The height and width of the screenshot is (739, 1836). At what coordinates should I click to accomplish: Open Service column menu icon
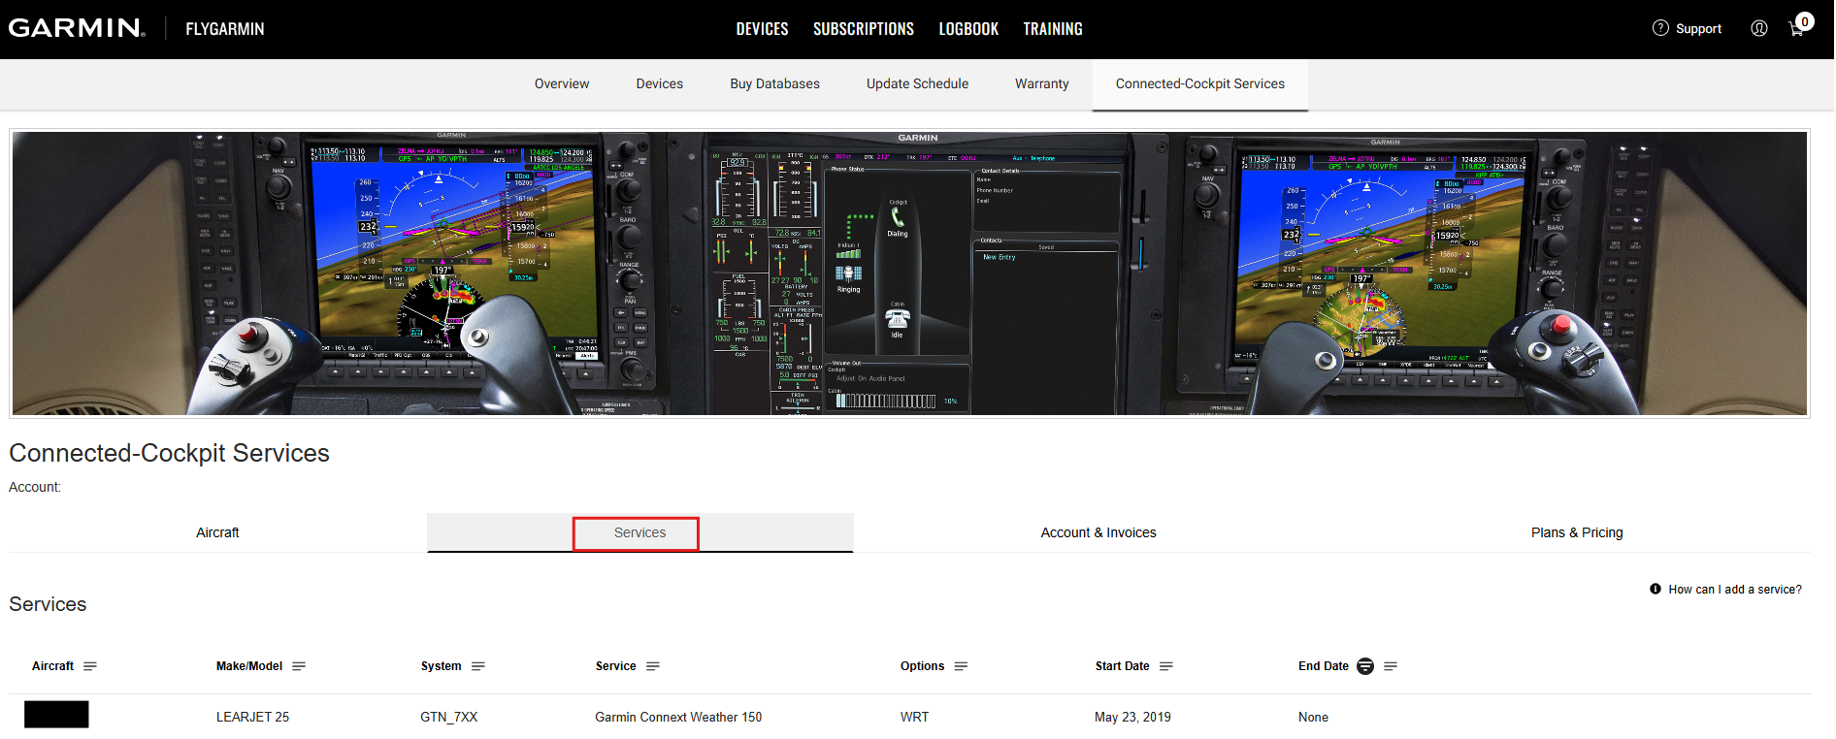pyautogui.click(x=653, y=666)
